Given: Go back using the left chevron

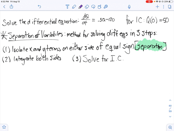Looking at the screenshot, I should [4, 7].
